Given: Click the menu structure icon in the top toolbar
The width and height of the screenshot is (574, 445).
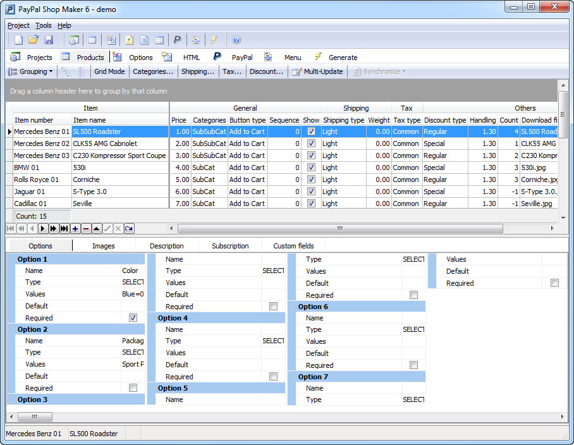Looking at the screenshot, I should point(196,40).
